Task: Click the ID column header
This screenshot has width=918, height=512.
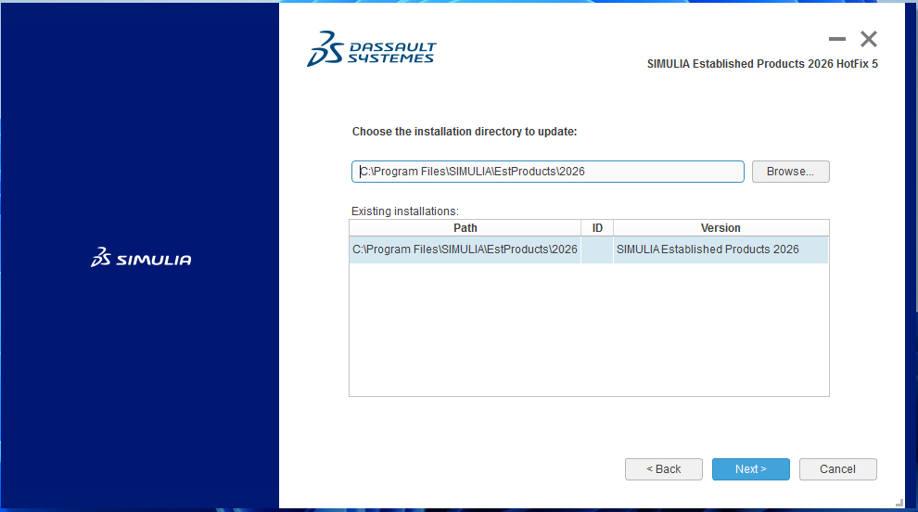Action: tap(597, 228)
